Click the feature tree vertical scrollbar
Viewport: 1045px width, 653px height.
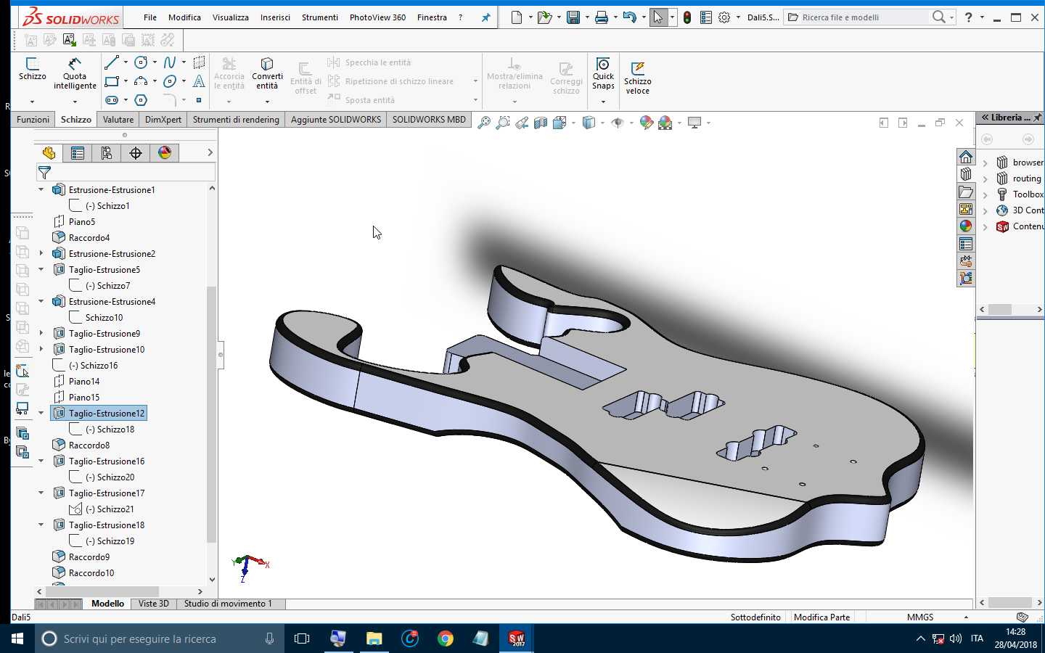click(x=212, y=414)
